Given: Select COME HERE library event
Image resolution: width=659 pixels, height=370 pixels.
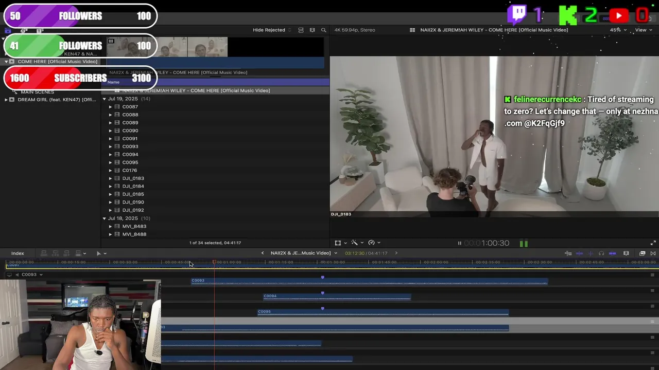Looking at the screenshot, I should (x=57, y=62).
